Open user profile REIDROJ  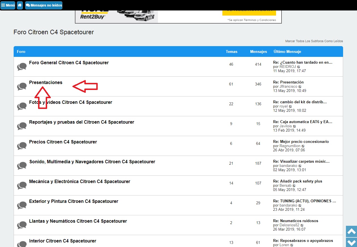(288, 66)
